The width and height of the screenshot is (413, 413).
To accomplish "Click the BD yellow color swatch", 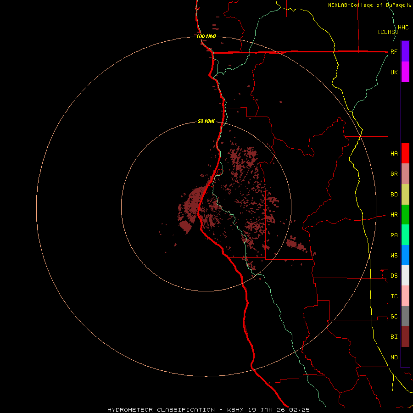I will 405,195.
